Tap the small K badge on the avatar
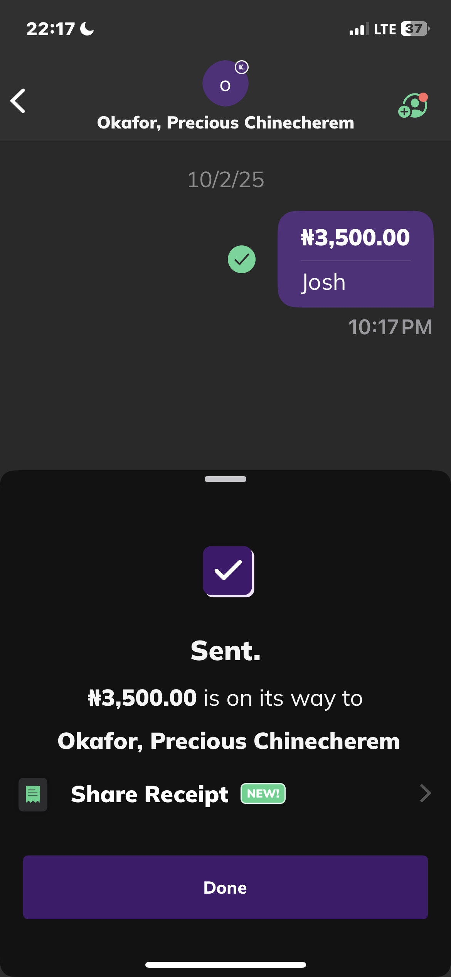The height and width of the screenshot is (977, 451). 242,67
